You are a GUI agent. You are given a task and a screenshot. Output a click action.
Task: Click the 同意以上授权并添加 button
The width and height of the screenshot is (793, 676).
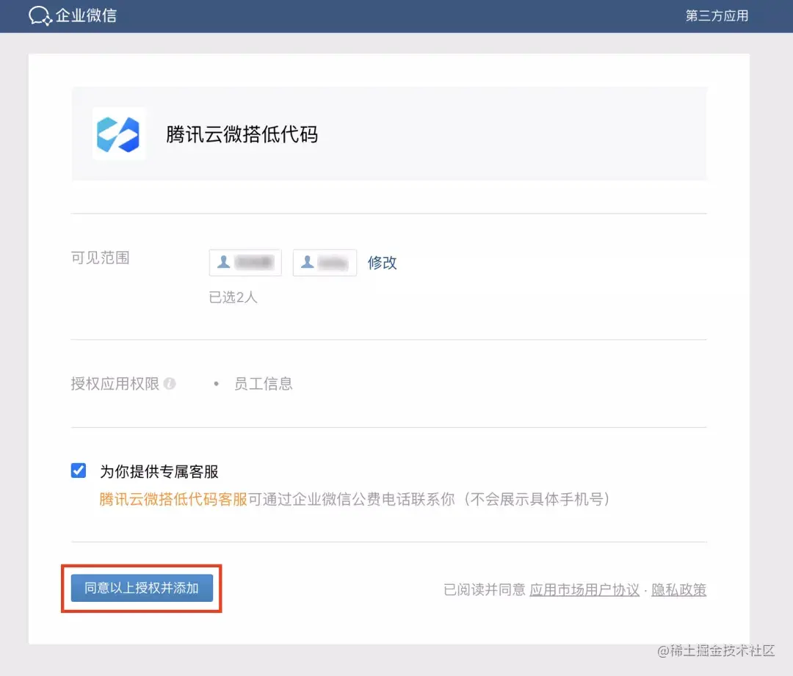[x=141, y=589]
